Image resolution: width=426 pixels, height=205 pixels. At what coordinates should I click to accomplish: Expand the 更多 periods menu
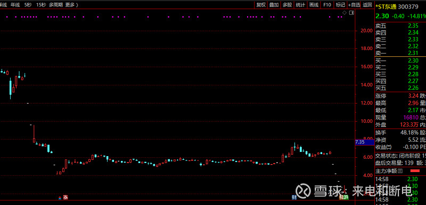pos(71,5)
